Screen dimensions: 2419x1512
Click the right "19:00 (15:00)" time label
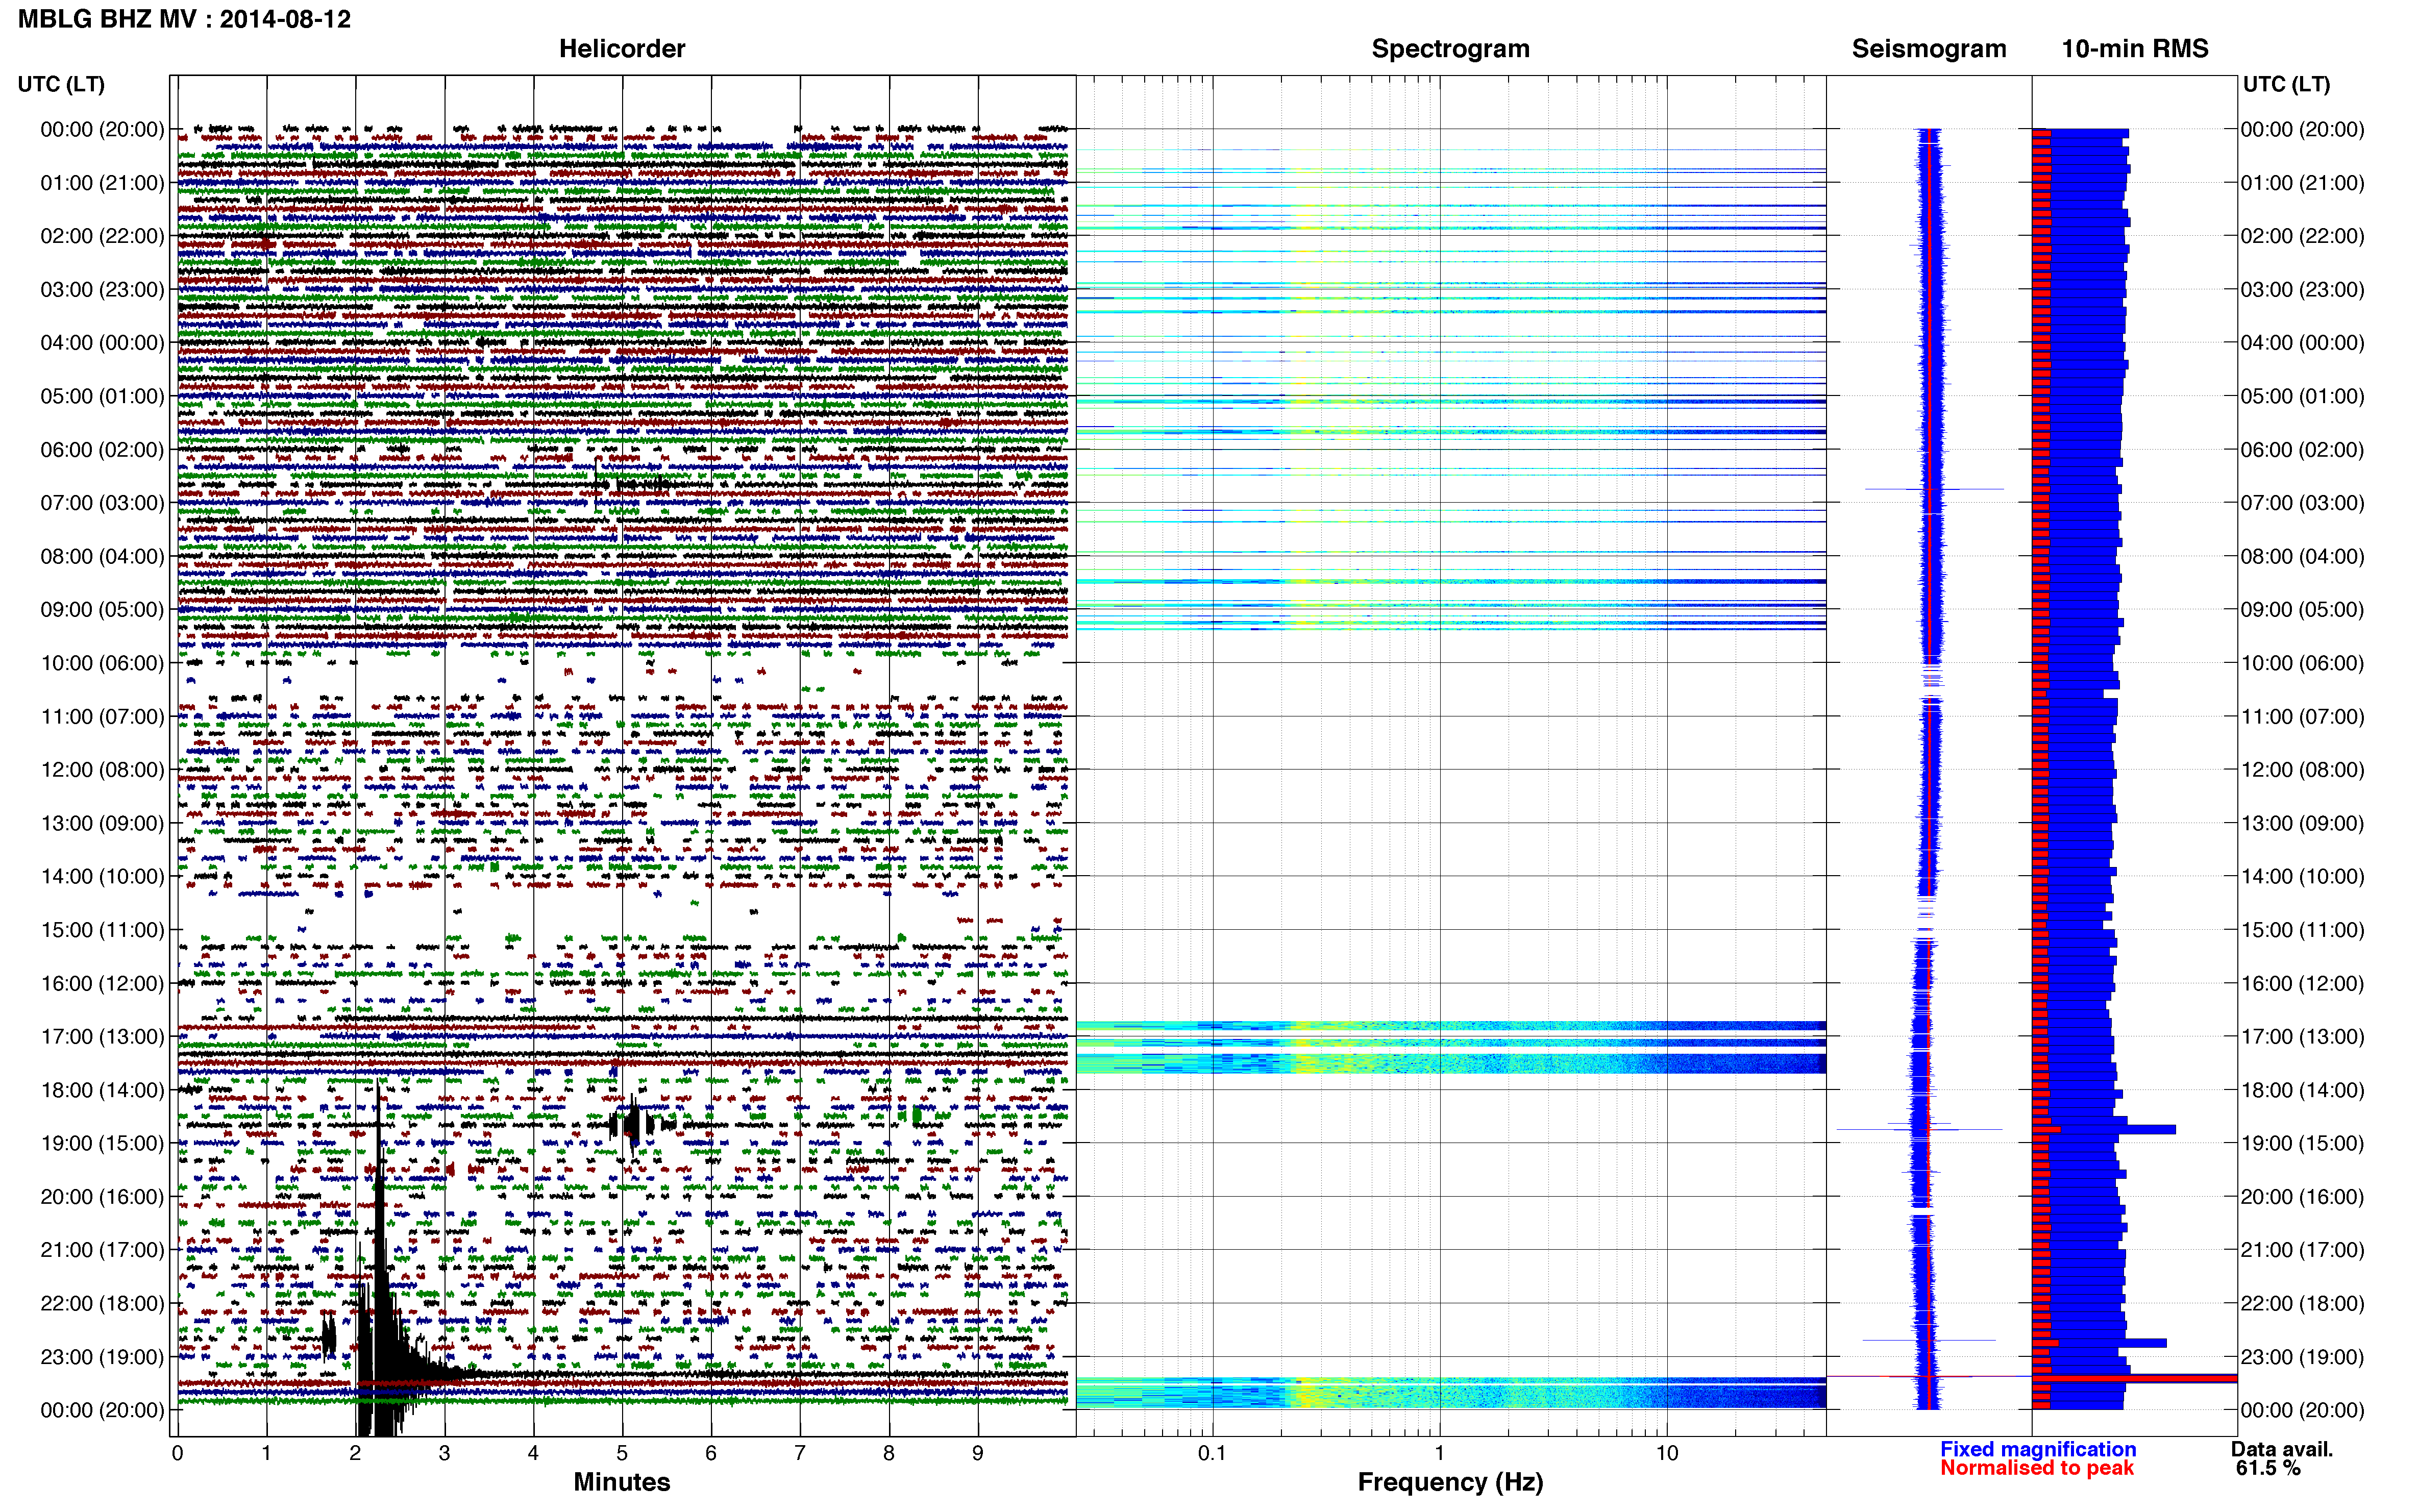pos(2302,1143)
